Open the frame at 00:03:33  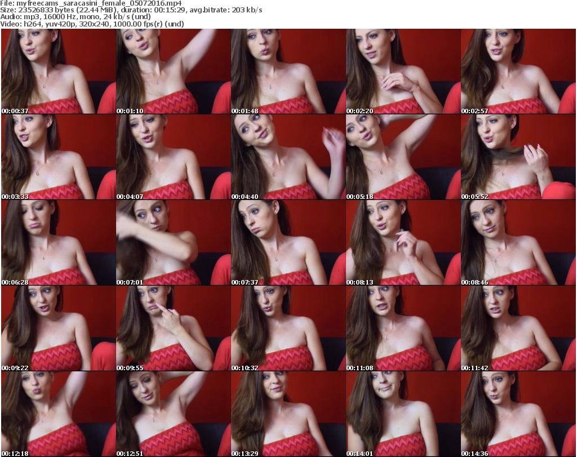click(x=59, y=157)
